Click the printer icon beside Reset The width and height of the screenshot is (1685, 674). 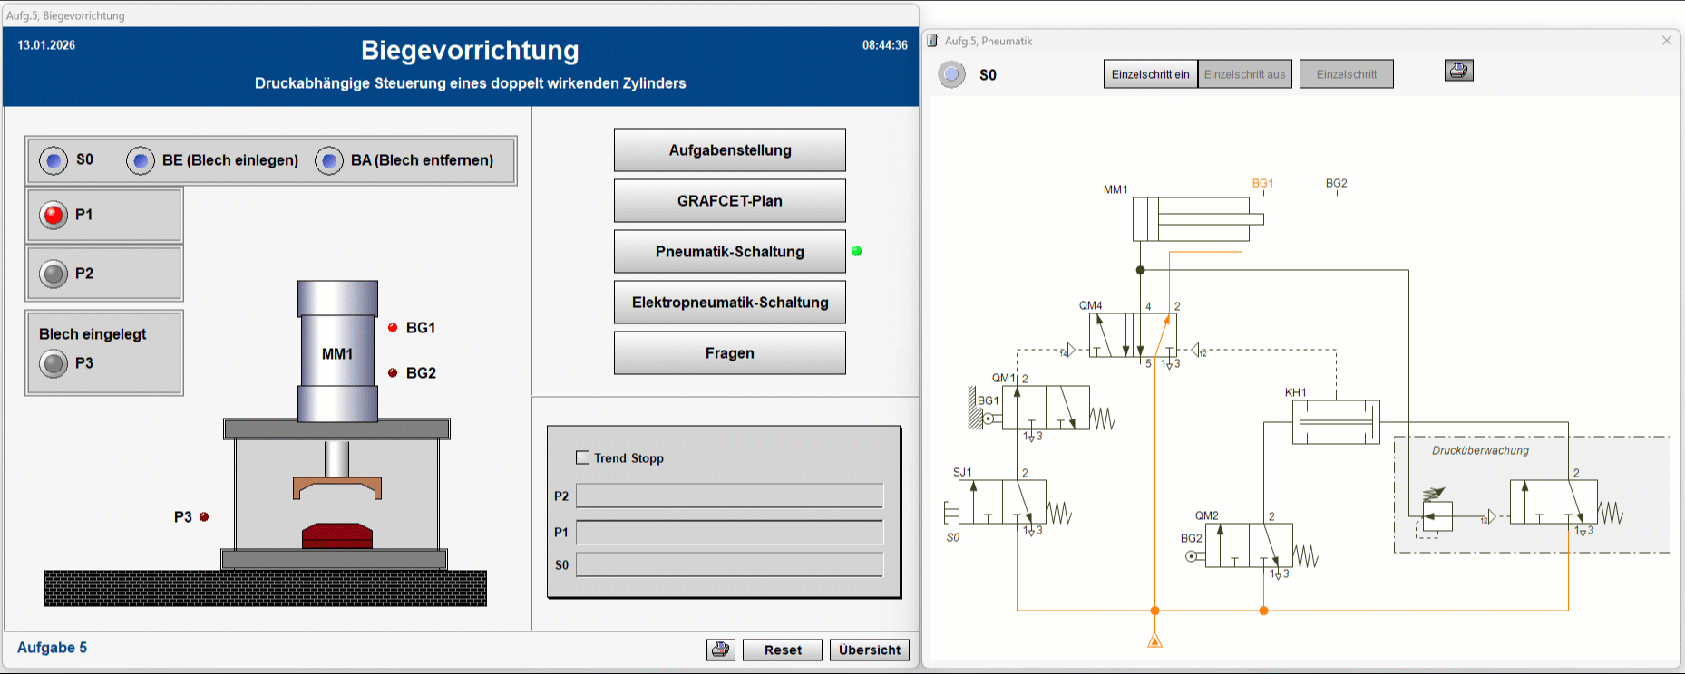tap(721, 650)
